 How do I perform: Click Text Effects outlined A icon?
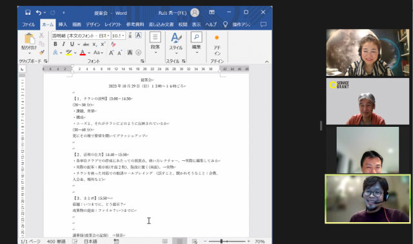[55, 53]
